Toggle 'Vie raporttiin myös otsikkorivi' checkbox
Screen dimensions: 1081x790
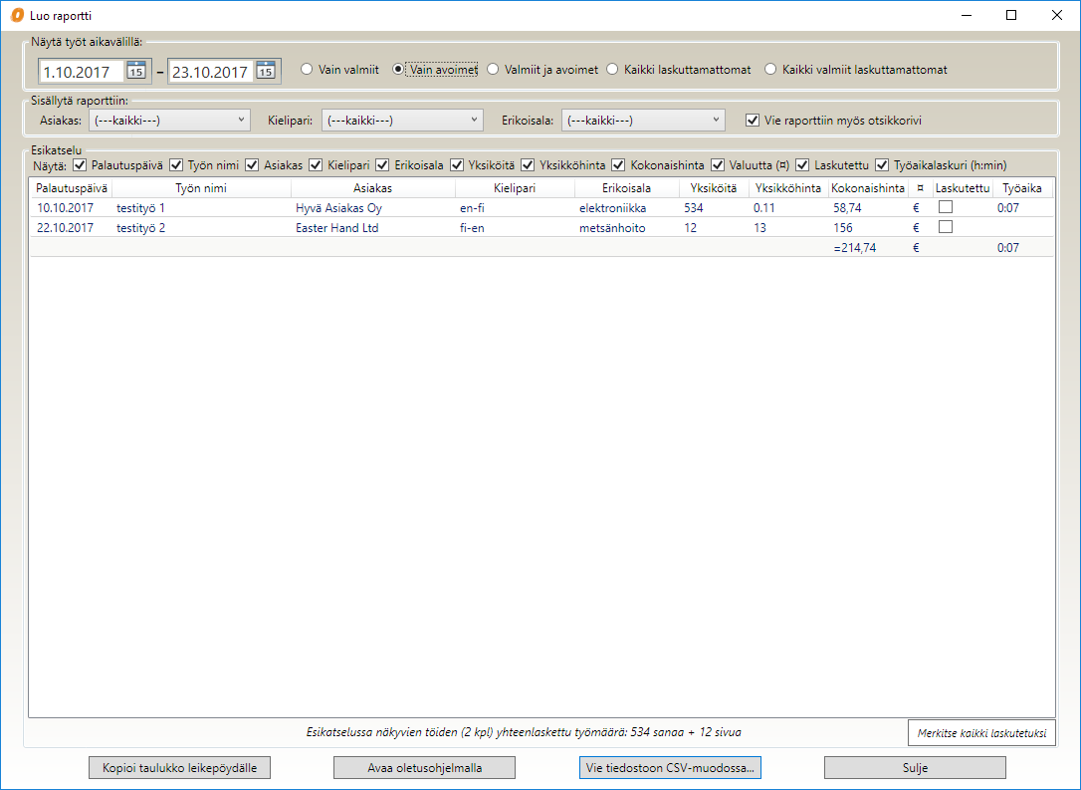pyautogui.click(x=753, y=121)
